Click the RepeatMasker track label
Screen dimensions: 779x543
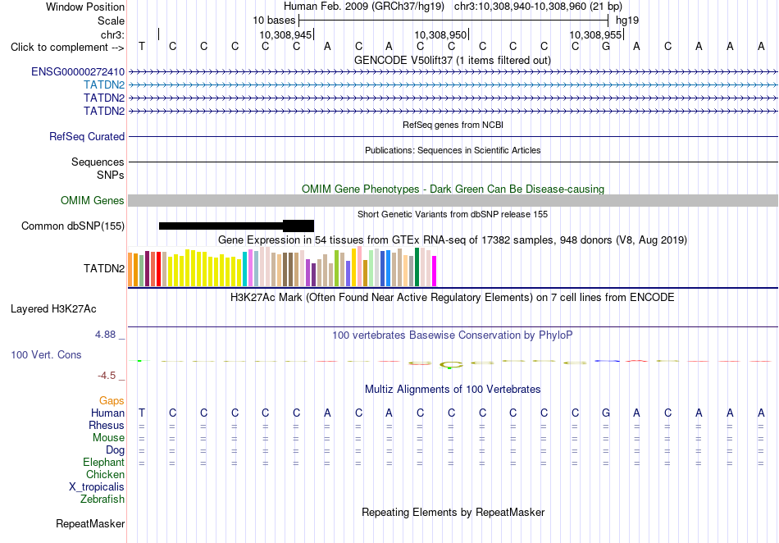click(90, 524)
